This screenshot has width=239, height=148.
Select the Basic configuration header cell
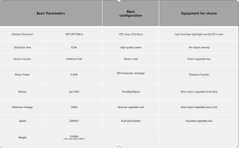pyautogui.click(x=130, y=13)
